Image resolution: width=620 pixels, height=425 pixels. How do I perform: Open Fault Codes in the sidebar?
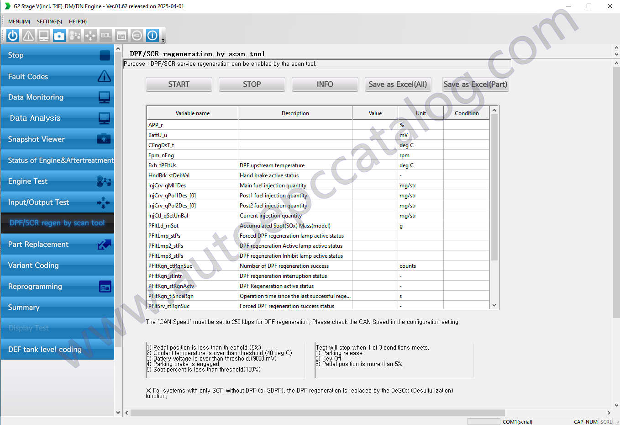tap(57, 76)
